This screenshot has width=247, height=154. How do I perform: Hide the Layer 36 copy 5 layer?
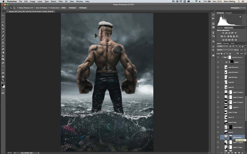tap(218, 67)
